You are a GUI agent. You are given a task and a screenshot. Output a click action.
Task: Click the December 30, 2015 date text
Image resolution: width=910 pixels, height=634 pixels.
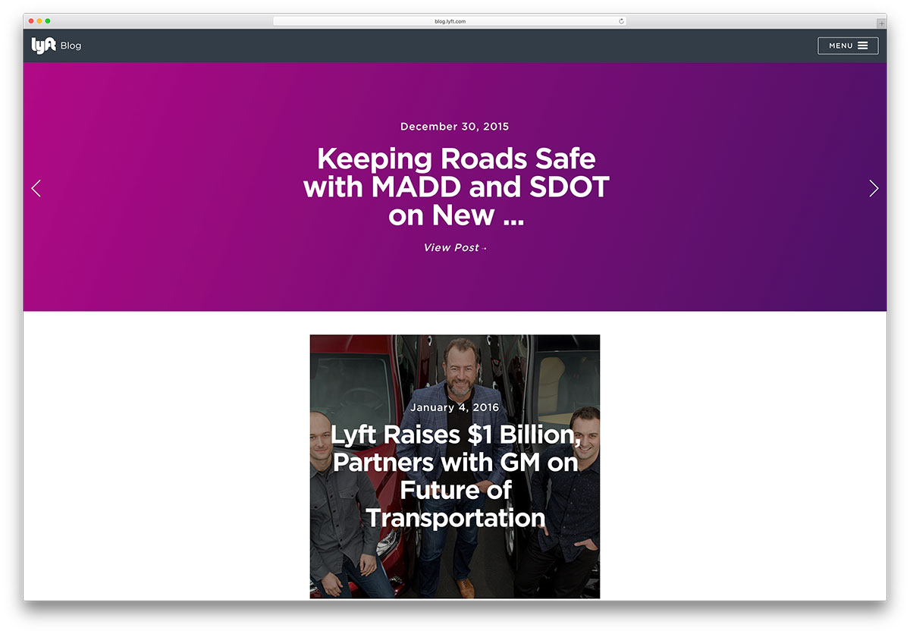455,127
